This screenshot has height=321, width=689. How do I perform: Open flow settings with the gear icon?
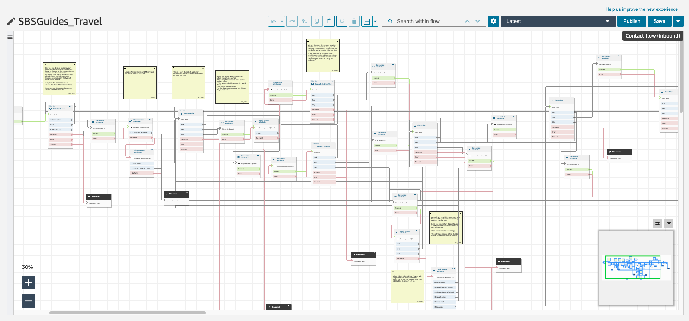pos(493,21)
